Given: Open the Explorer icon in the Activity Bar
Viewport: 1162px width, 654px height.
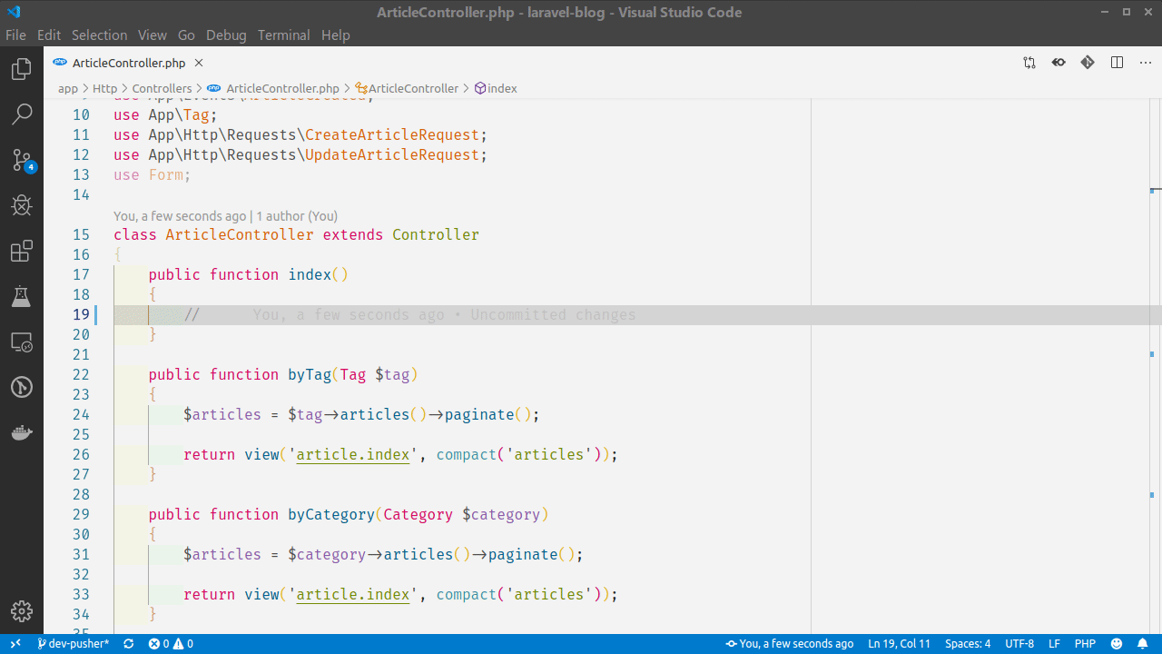Looking at the screenshot, I should [x=21, y=68].
